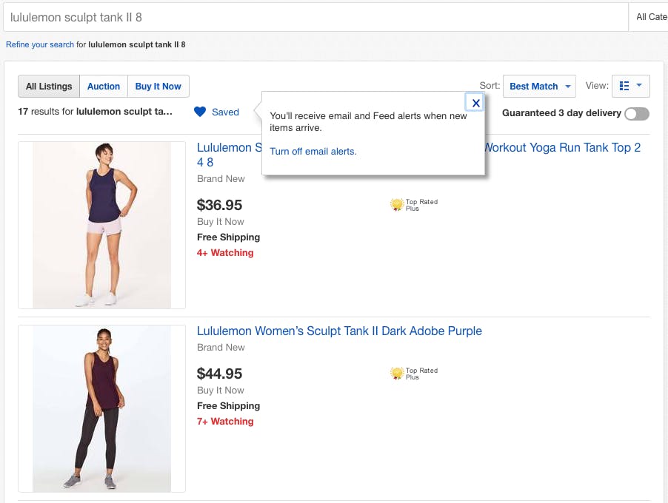Click the search box with lululemon query
The width and height of the screenshot is (668, 503).
pyautogui.click(x=314, y=16)
